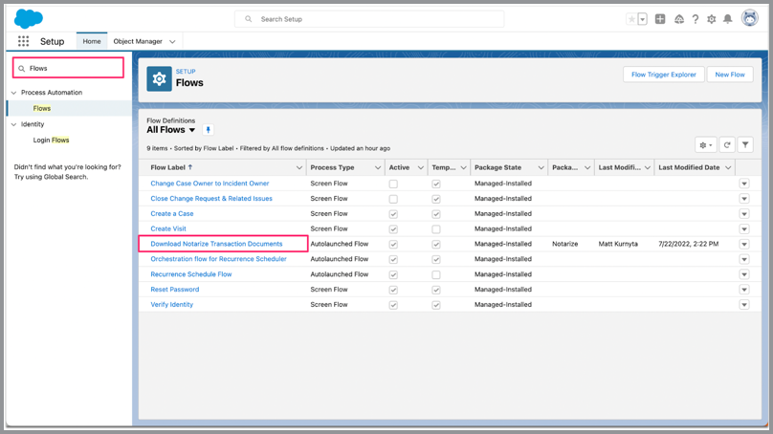Image resolution: width=773 pixels, height=434 pixels.
Task: Toggle Active checkbox for Change Case Owner row
Action: (393, 184)
